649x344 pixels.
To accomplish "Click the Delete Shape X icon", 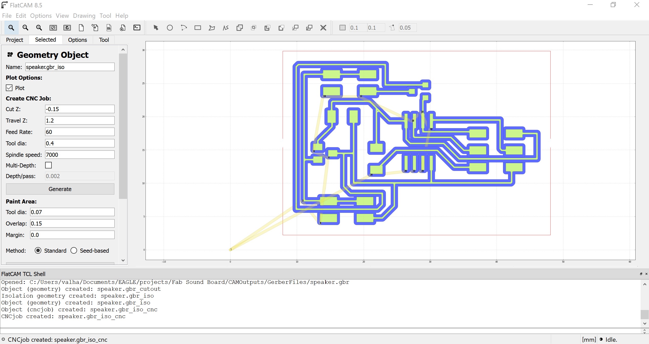I will [323, 28].
